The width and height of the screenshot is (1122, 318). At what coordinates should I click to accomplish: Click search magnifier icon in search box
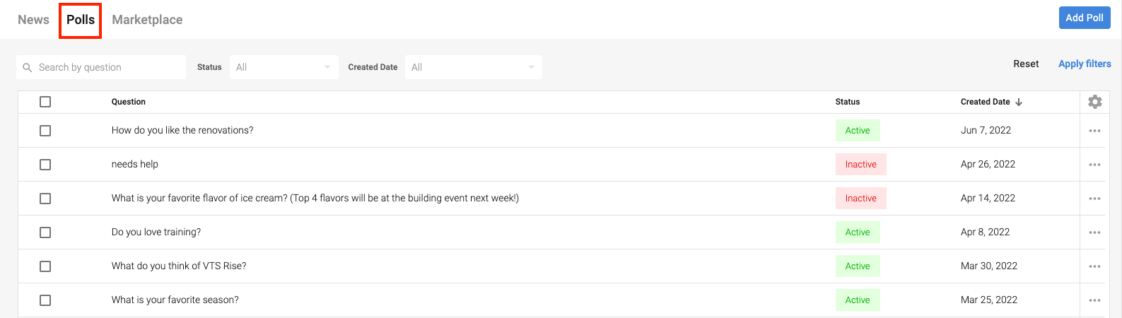click(28, 67)
